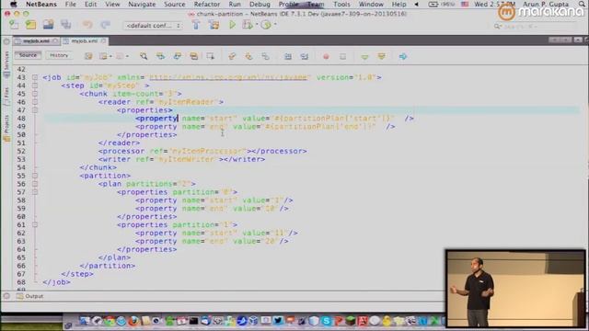Click the Profile Project toolbar icon
Viewport: 589px width, 331px height.
(266, 25)
